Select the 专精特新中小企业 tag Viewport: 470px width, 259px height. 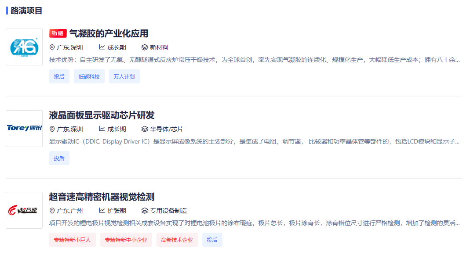click(126, 240)
